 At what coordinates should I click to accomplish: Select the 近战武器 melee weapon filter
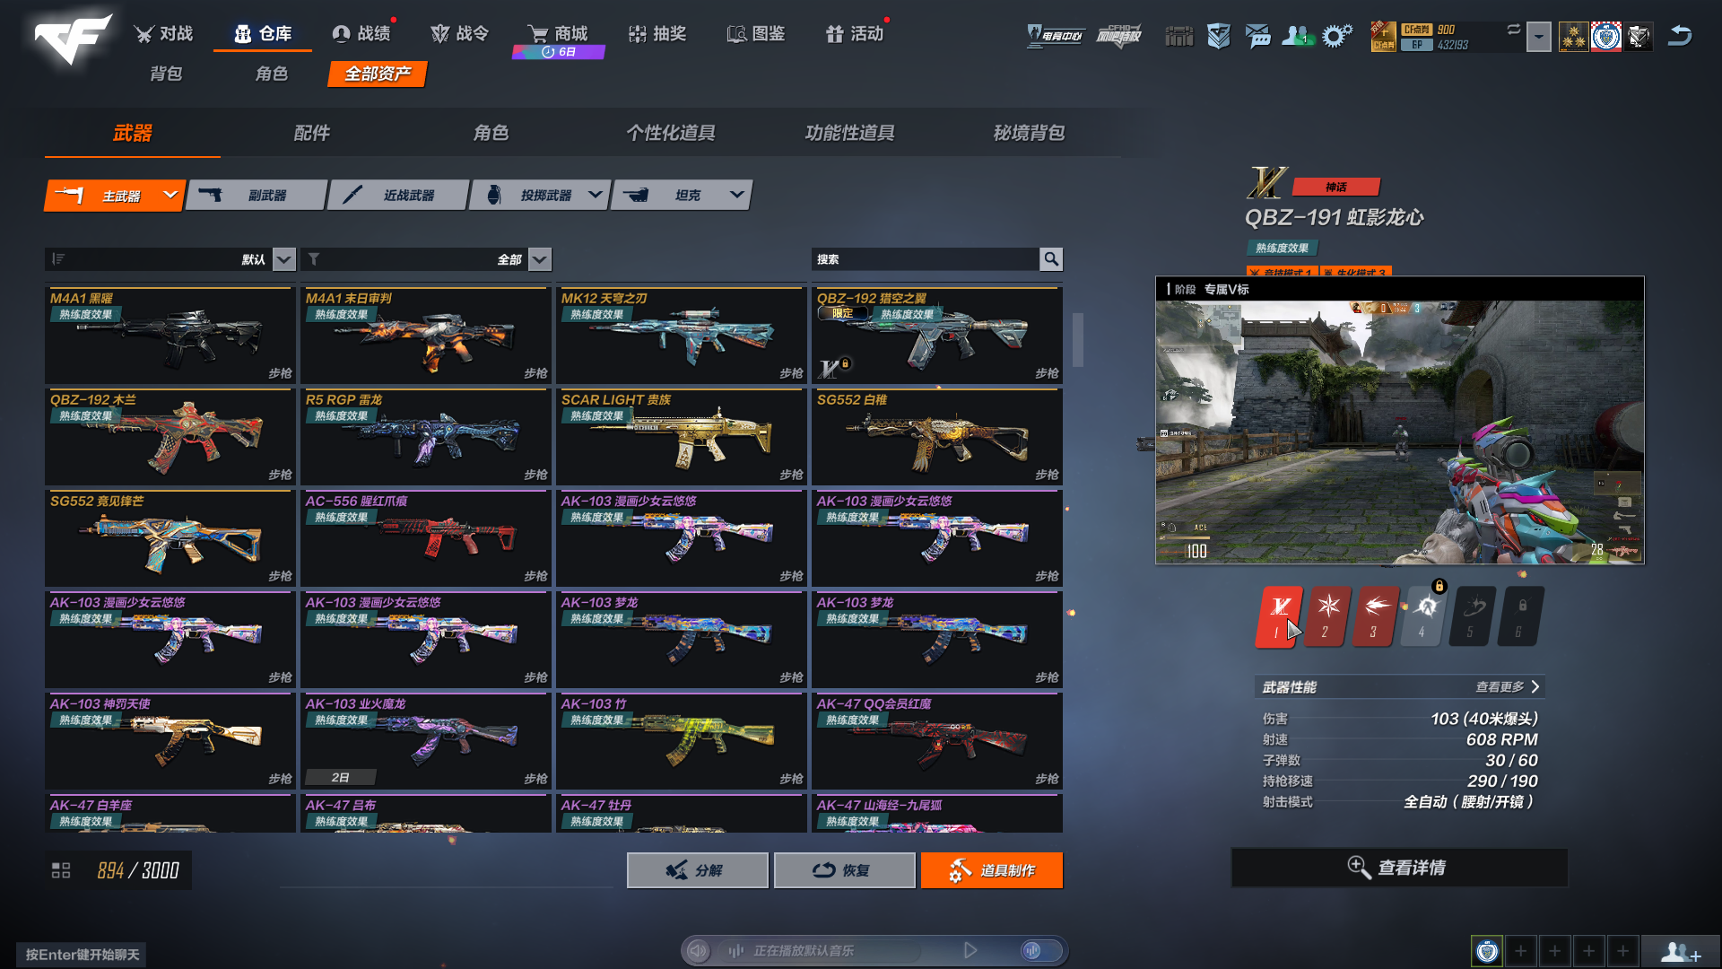[397, 195]
